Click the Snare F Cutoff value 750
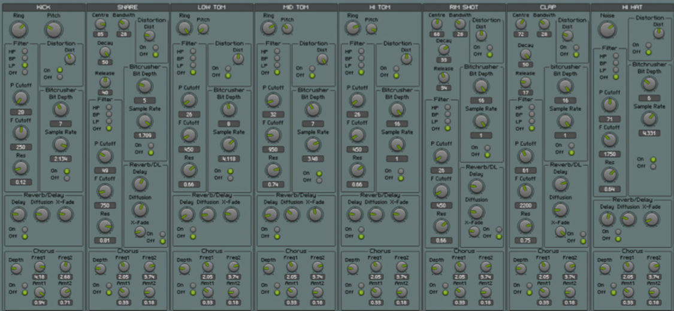 click(x=105, y=206)
